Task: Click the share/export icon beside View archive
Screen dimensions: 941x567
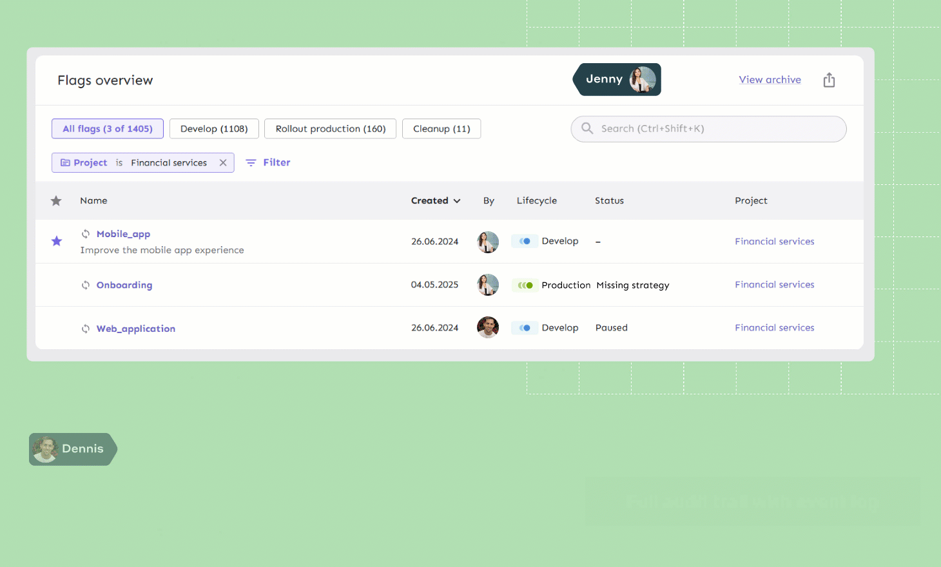Action: point(829,80)
